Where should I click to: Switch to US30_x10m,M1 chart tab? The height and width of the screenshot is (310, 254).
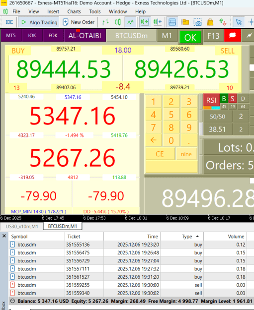click(22, 226)
